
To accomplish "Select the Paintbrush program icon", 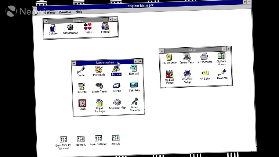I will tap(98, 69).
